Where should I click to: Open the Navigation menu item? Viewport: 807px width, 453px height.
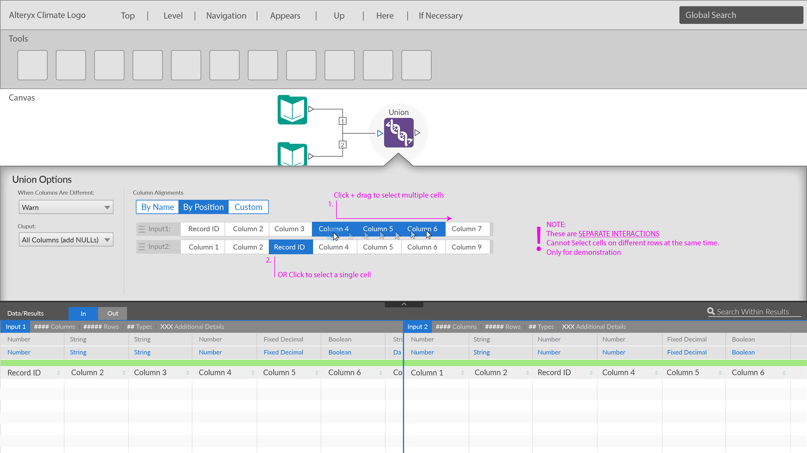(226, 16)
